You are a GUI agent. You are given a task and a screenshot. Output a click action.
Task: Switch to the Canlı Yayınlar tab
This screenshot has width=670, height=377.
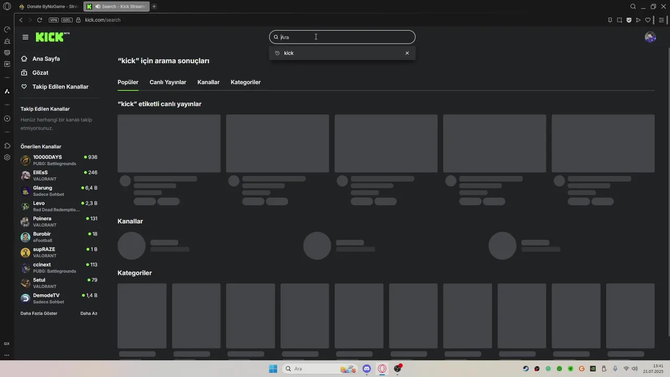168,82
